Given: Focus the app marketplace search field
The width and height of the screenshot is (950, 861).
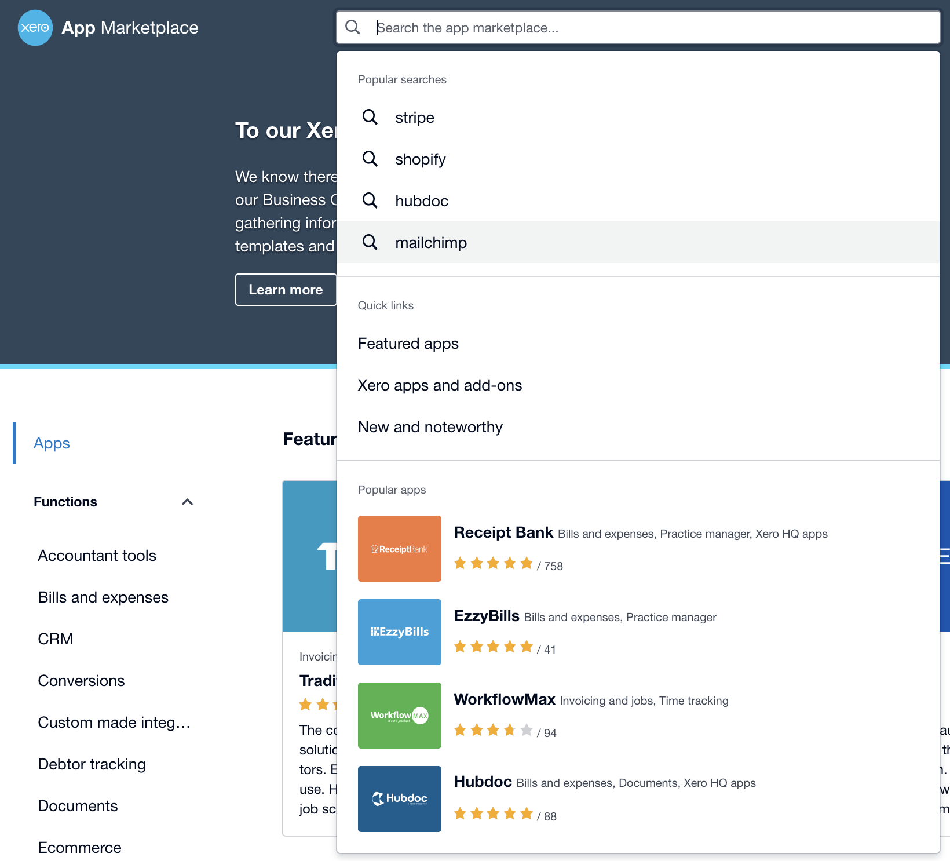Looking at the screenshot, I should [638, 27].
